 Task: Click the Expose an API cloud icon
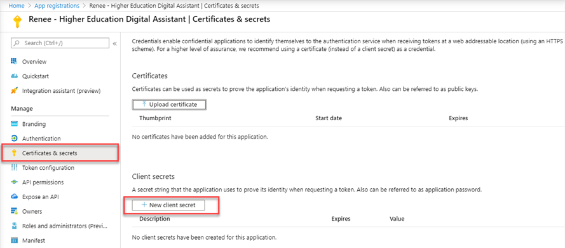coord(14,197)
